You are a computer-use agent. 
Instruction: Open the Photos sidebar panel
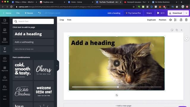[x=5, y=31]
